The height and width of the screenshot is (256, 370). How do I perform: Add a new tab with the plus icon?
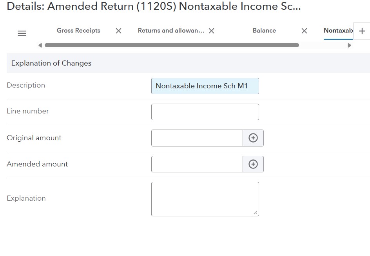(362, 31)
